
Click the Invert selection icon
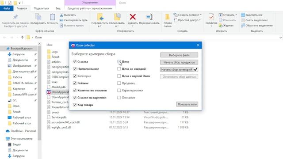click(x=243, y=26)
